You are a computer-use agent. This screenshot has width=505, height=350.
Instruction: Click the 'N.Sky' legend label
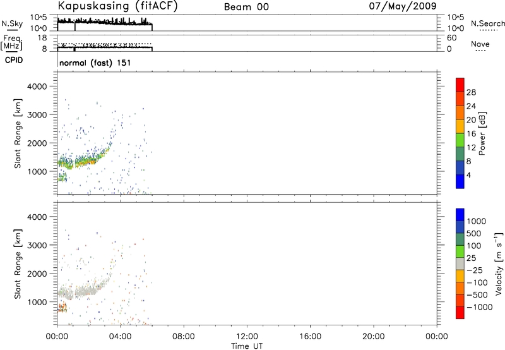point(12,23)
